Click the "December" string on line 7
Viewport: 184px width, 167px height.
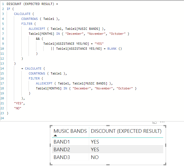74,34
